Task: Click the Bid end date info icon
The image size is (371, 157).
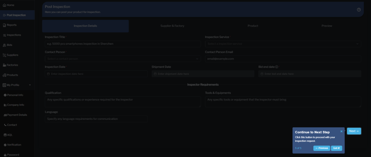Action: pyautogui.click(x=276, y=67)
